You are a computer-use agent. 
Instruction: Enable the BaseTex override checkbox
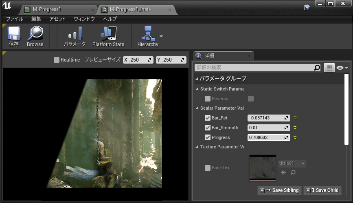click(x=208, y=168)
